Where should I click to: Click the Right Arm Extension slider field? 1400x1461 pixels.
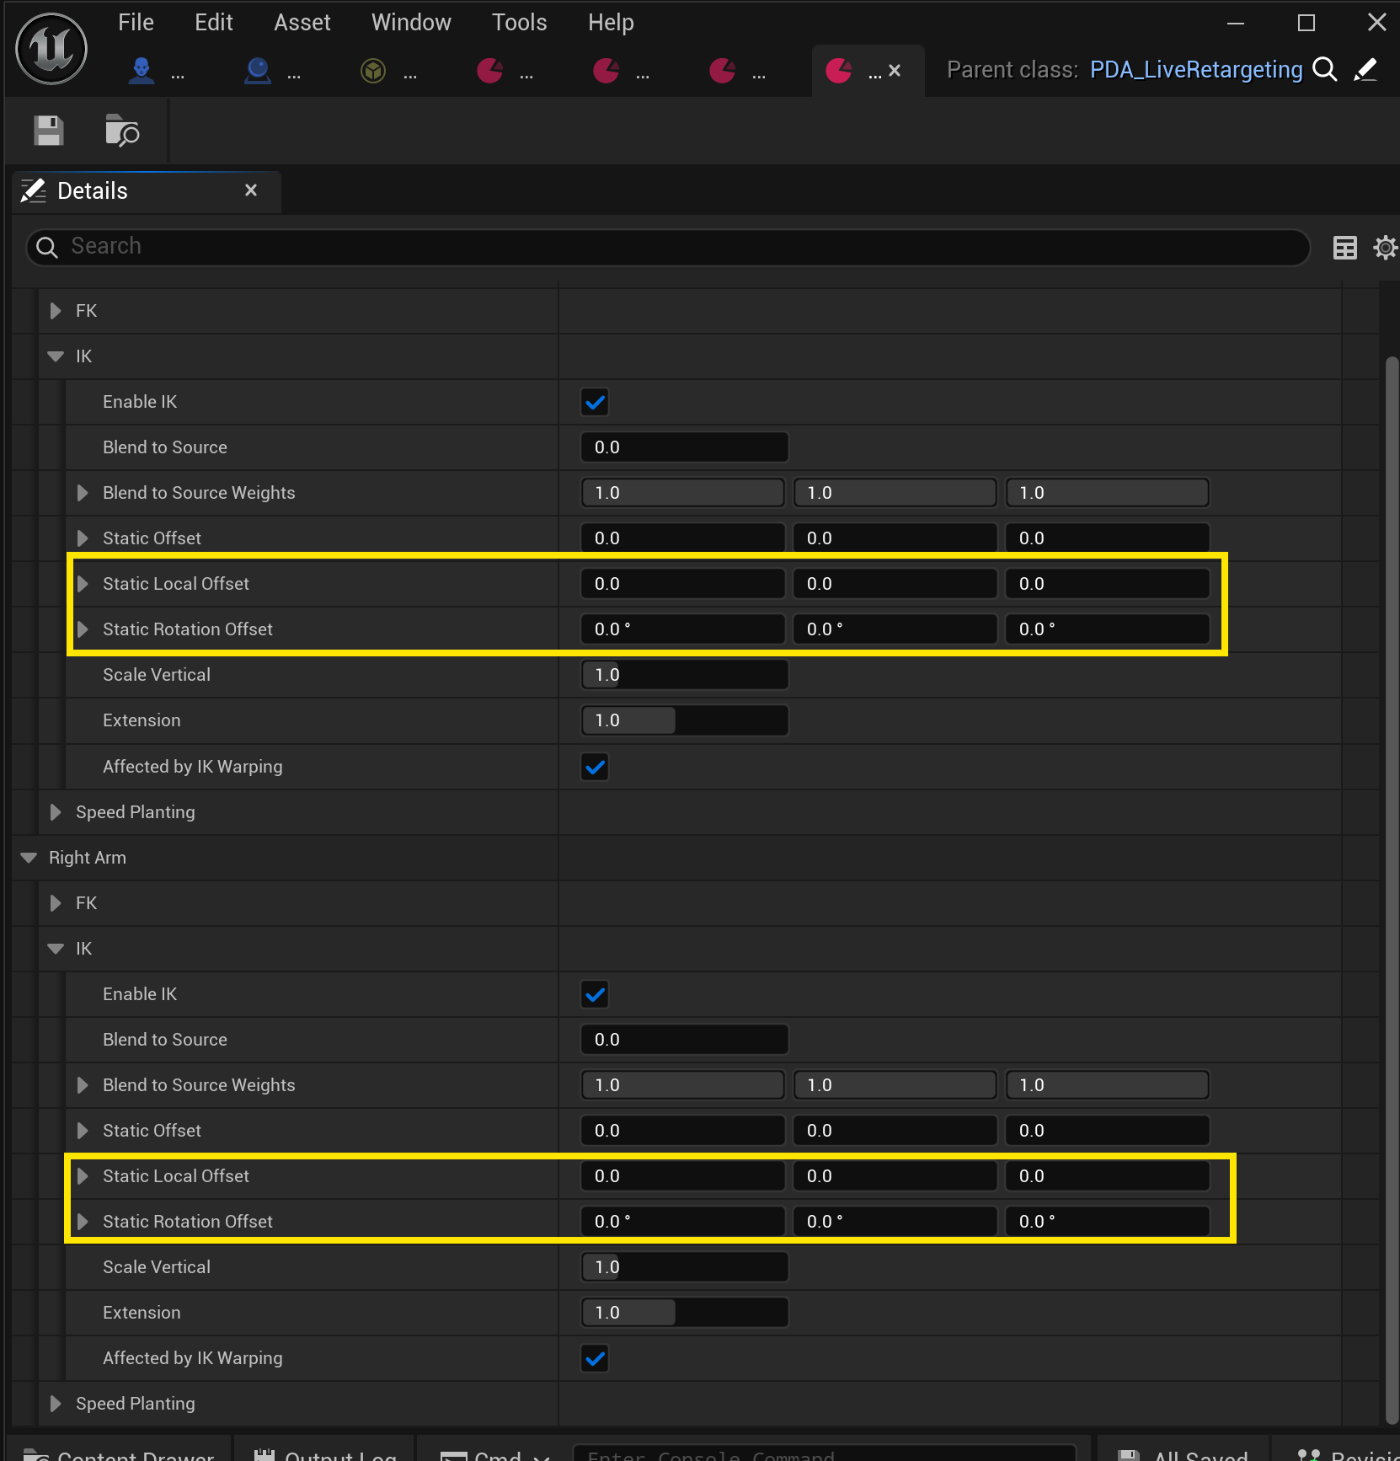684,1313
